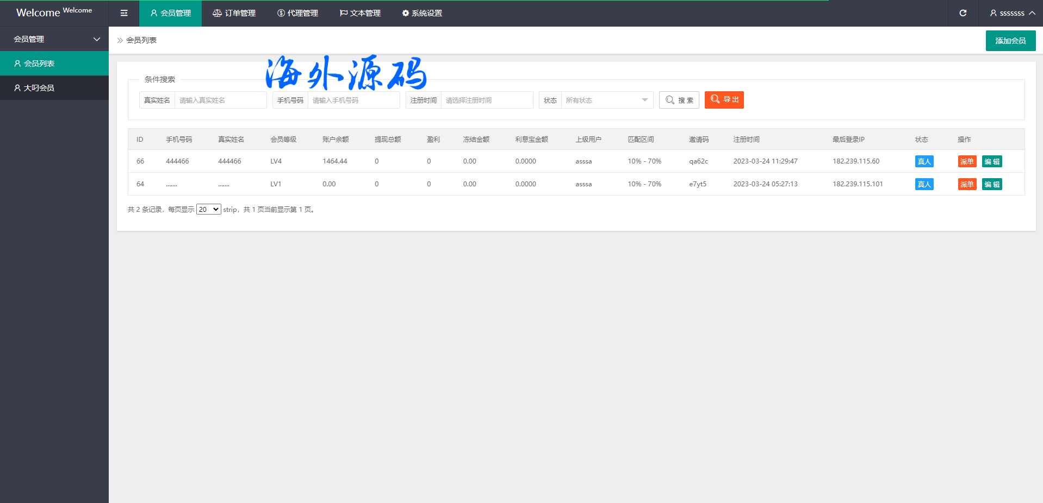
Task: Open the 会员管理 top navigation tab
Action: [170, 13]
